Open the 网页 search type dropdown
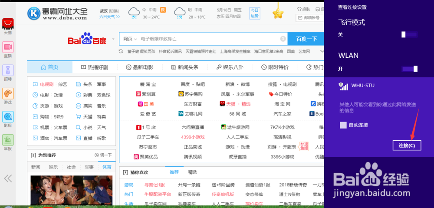Viewport: 434px width, 208px height. (130, 39)
